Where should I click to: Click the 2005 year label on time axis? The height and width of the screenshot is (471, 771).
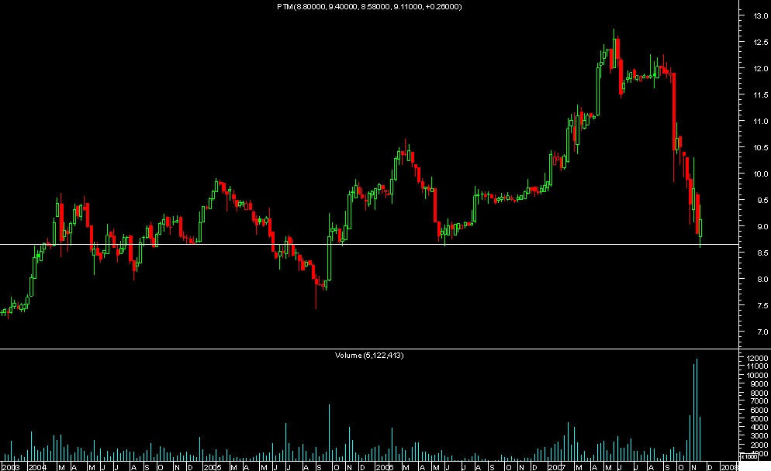pyautogui.click(x=213, y=467)
